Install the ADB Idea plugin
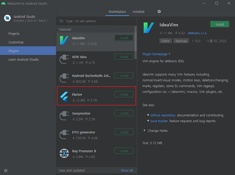235x175 pixels. point(124,57)
